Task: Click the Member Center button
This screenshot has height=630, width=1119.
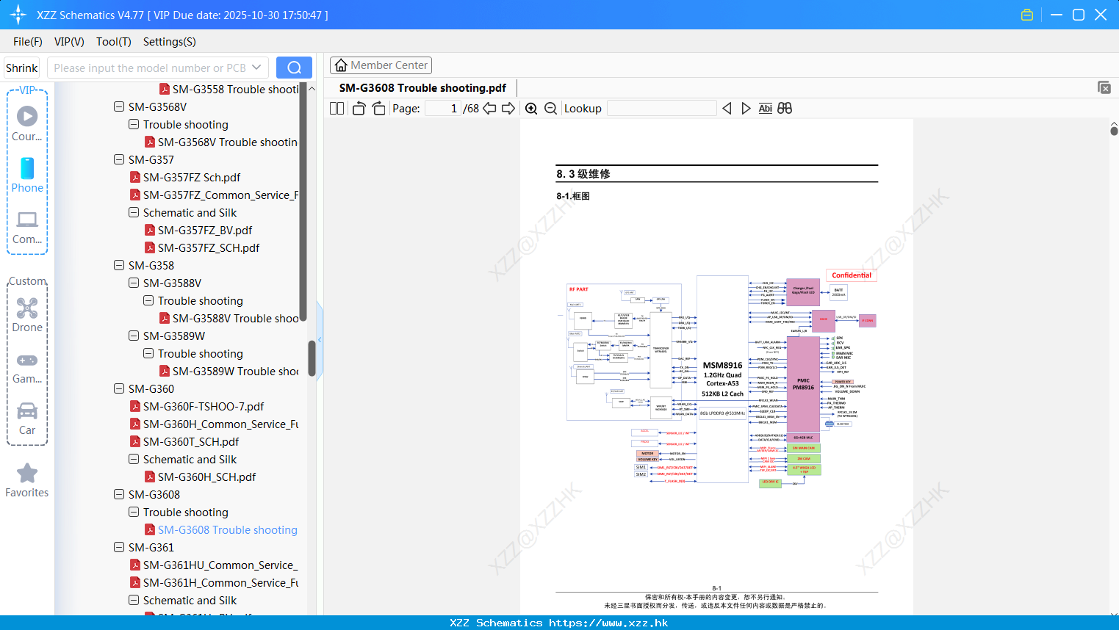Action: (381, 65)
